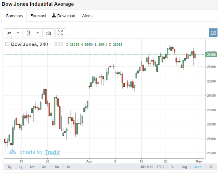Image resolution: width=218 pixels, height=173 pixels.
Task: Toggle percent scale with the % button
Action: tap(173, 167)
